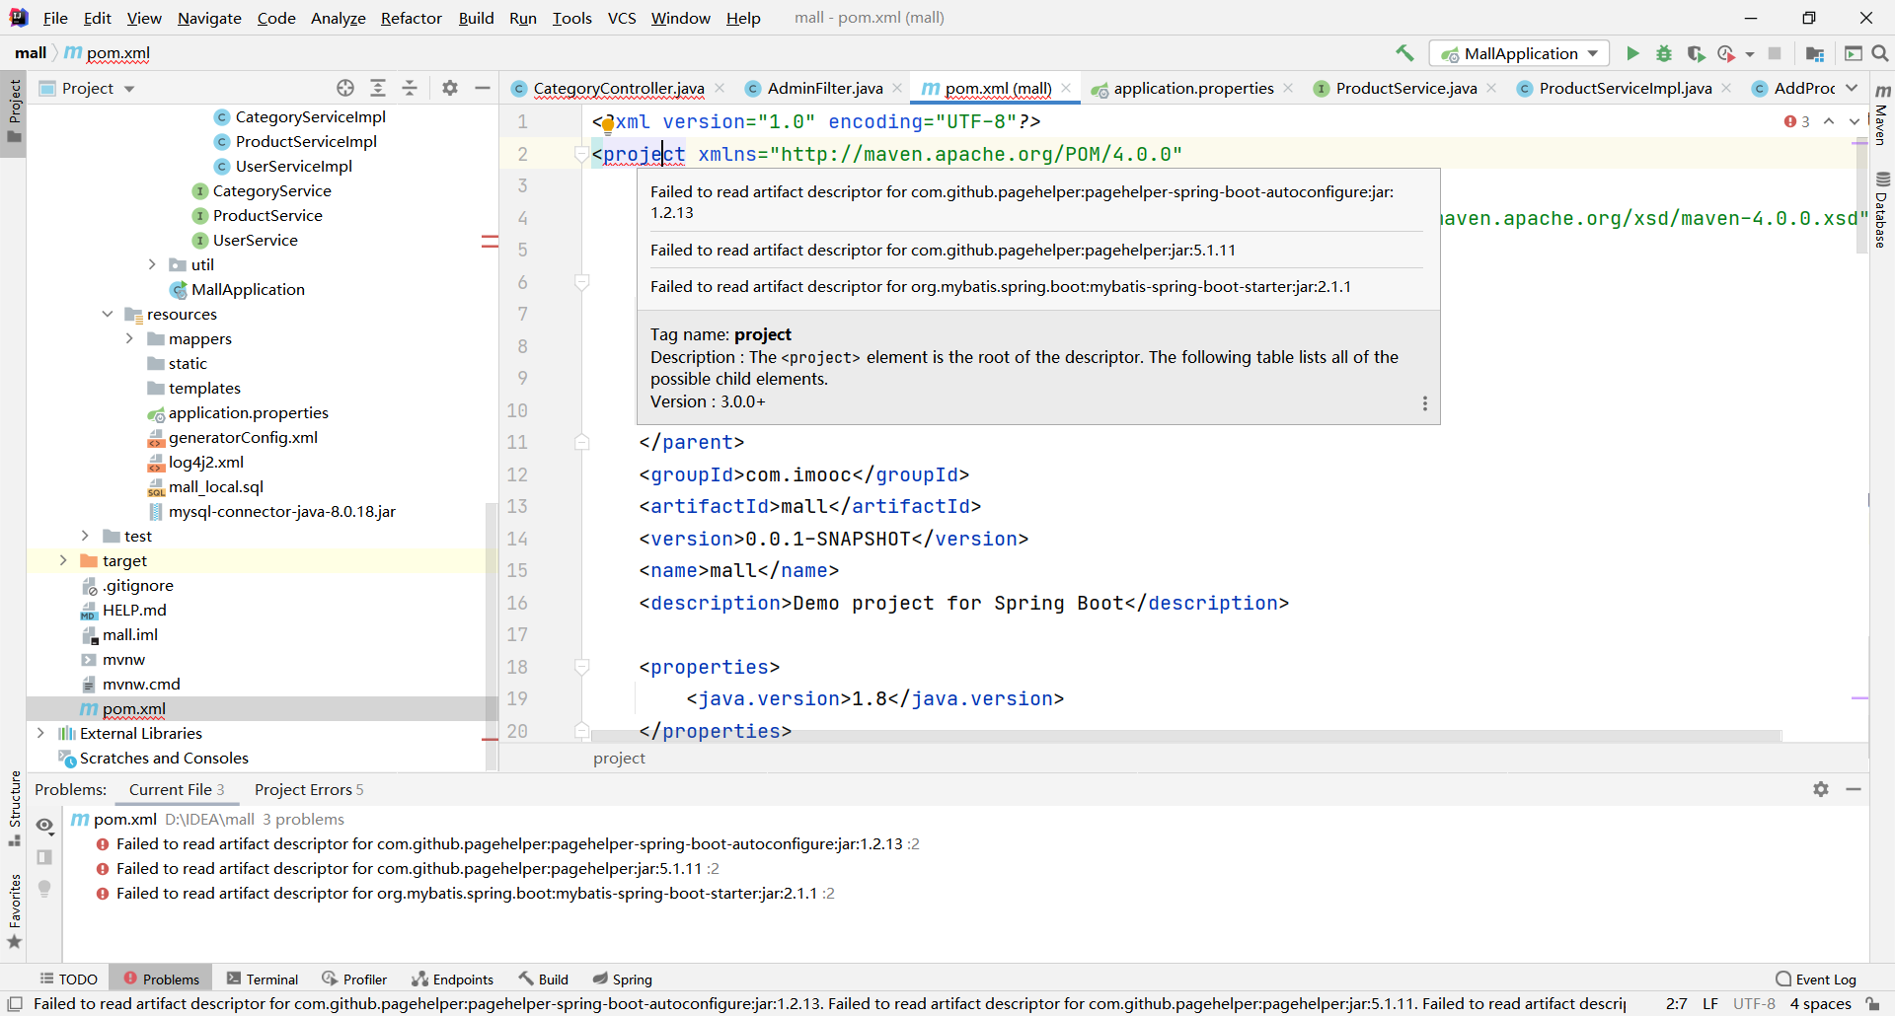
Task: Open the MallApplication run configuration dropdown
Action: 1519,53
